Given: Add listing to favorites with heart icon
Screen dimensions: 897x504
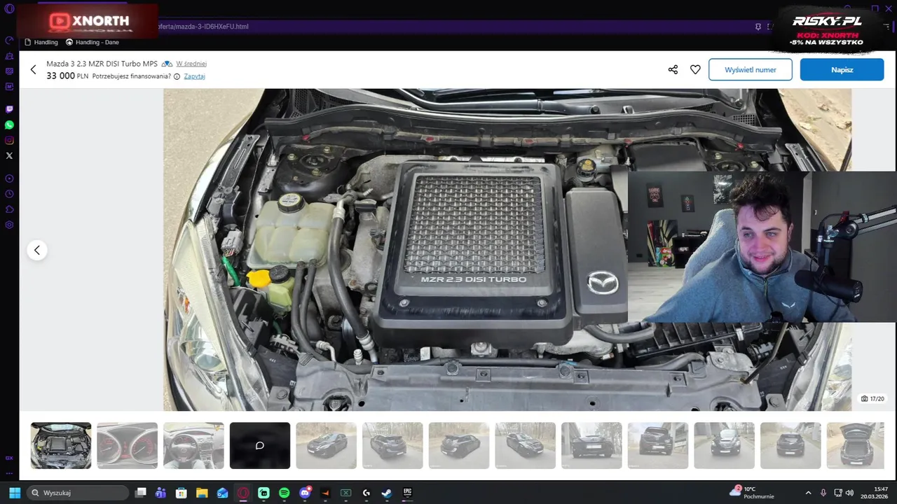Looking at the screenshot, I should coord(695,69).
